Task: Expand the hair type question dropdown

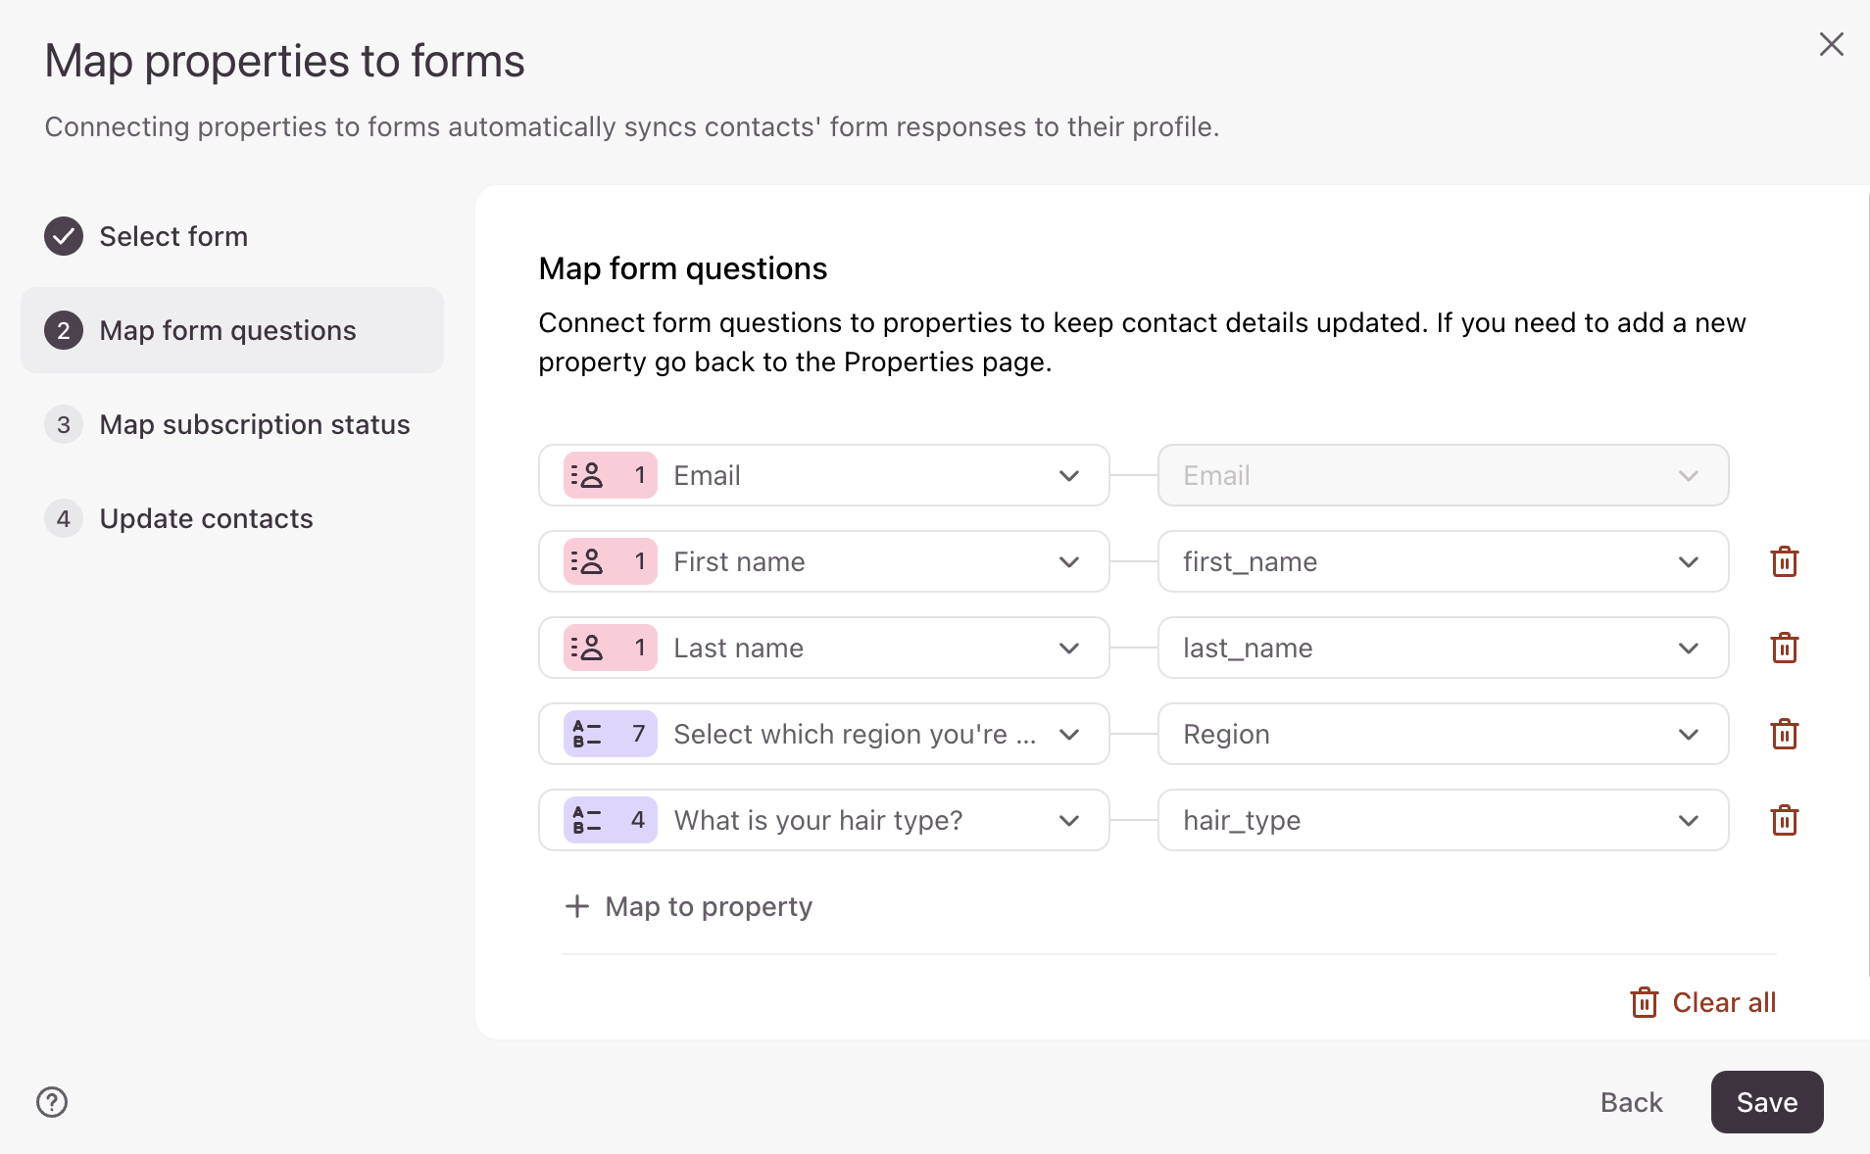Action: [x=823, y=820]
